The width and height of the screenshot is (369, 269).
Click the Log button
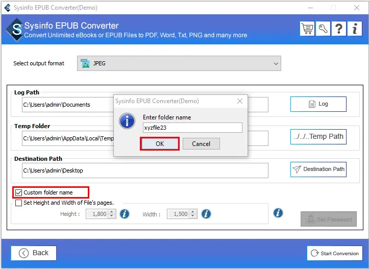tap(318, 104)
